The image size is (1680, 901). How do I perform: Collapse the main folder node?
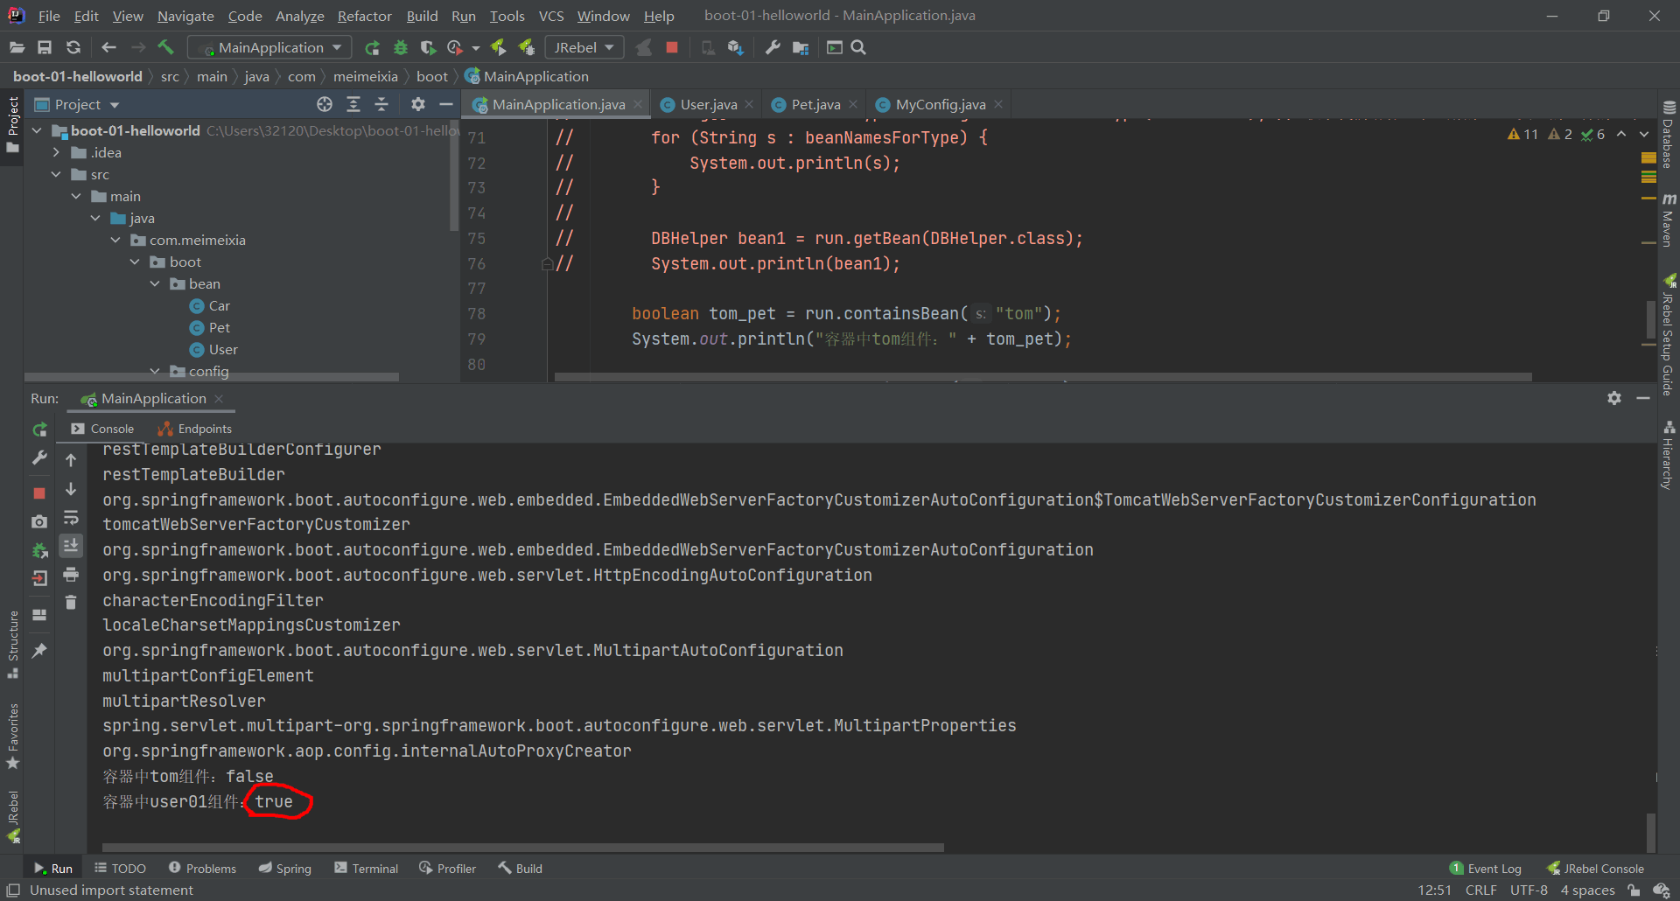pos(76,196)
